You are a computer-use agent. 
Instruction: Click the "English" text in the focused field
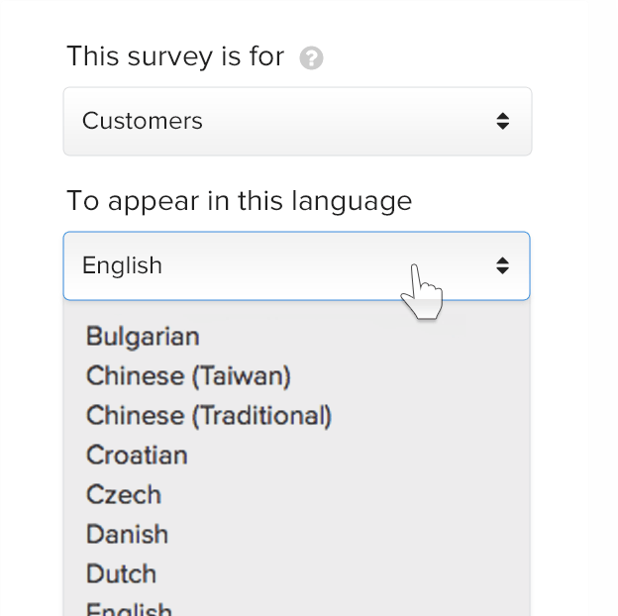(x=122, y=265)
